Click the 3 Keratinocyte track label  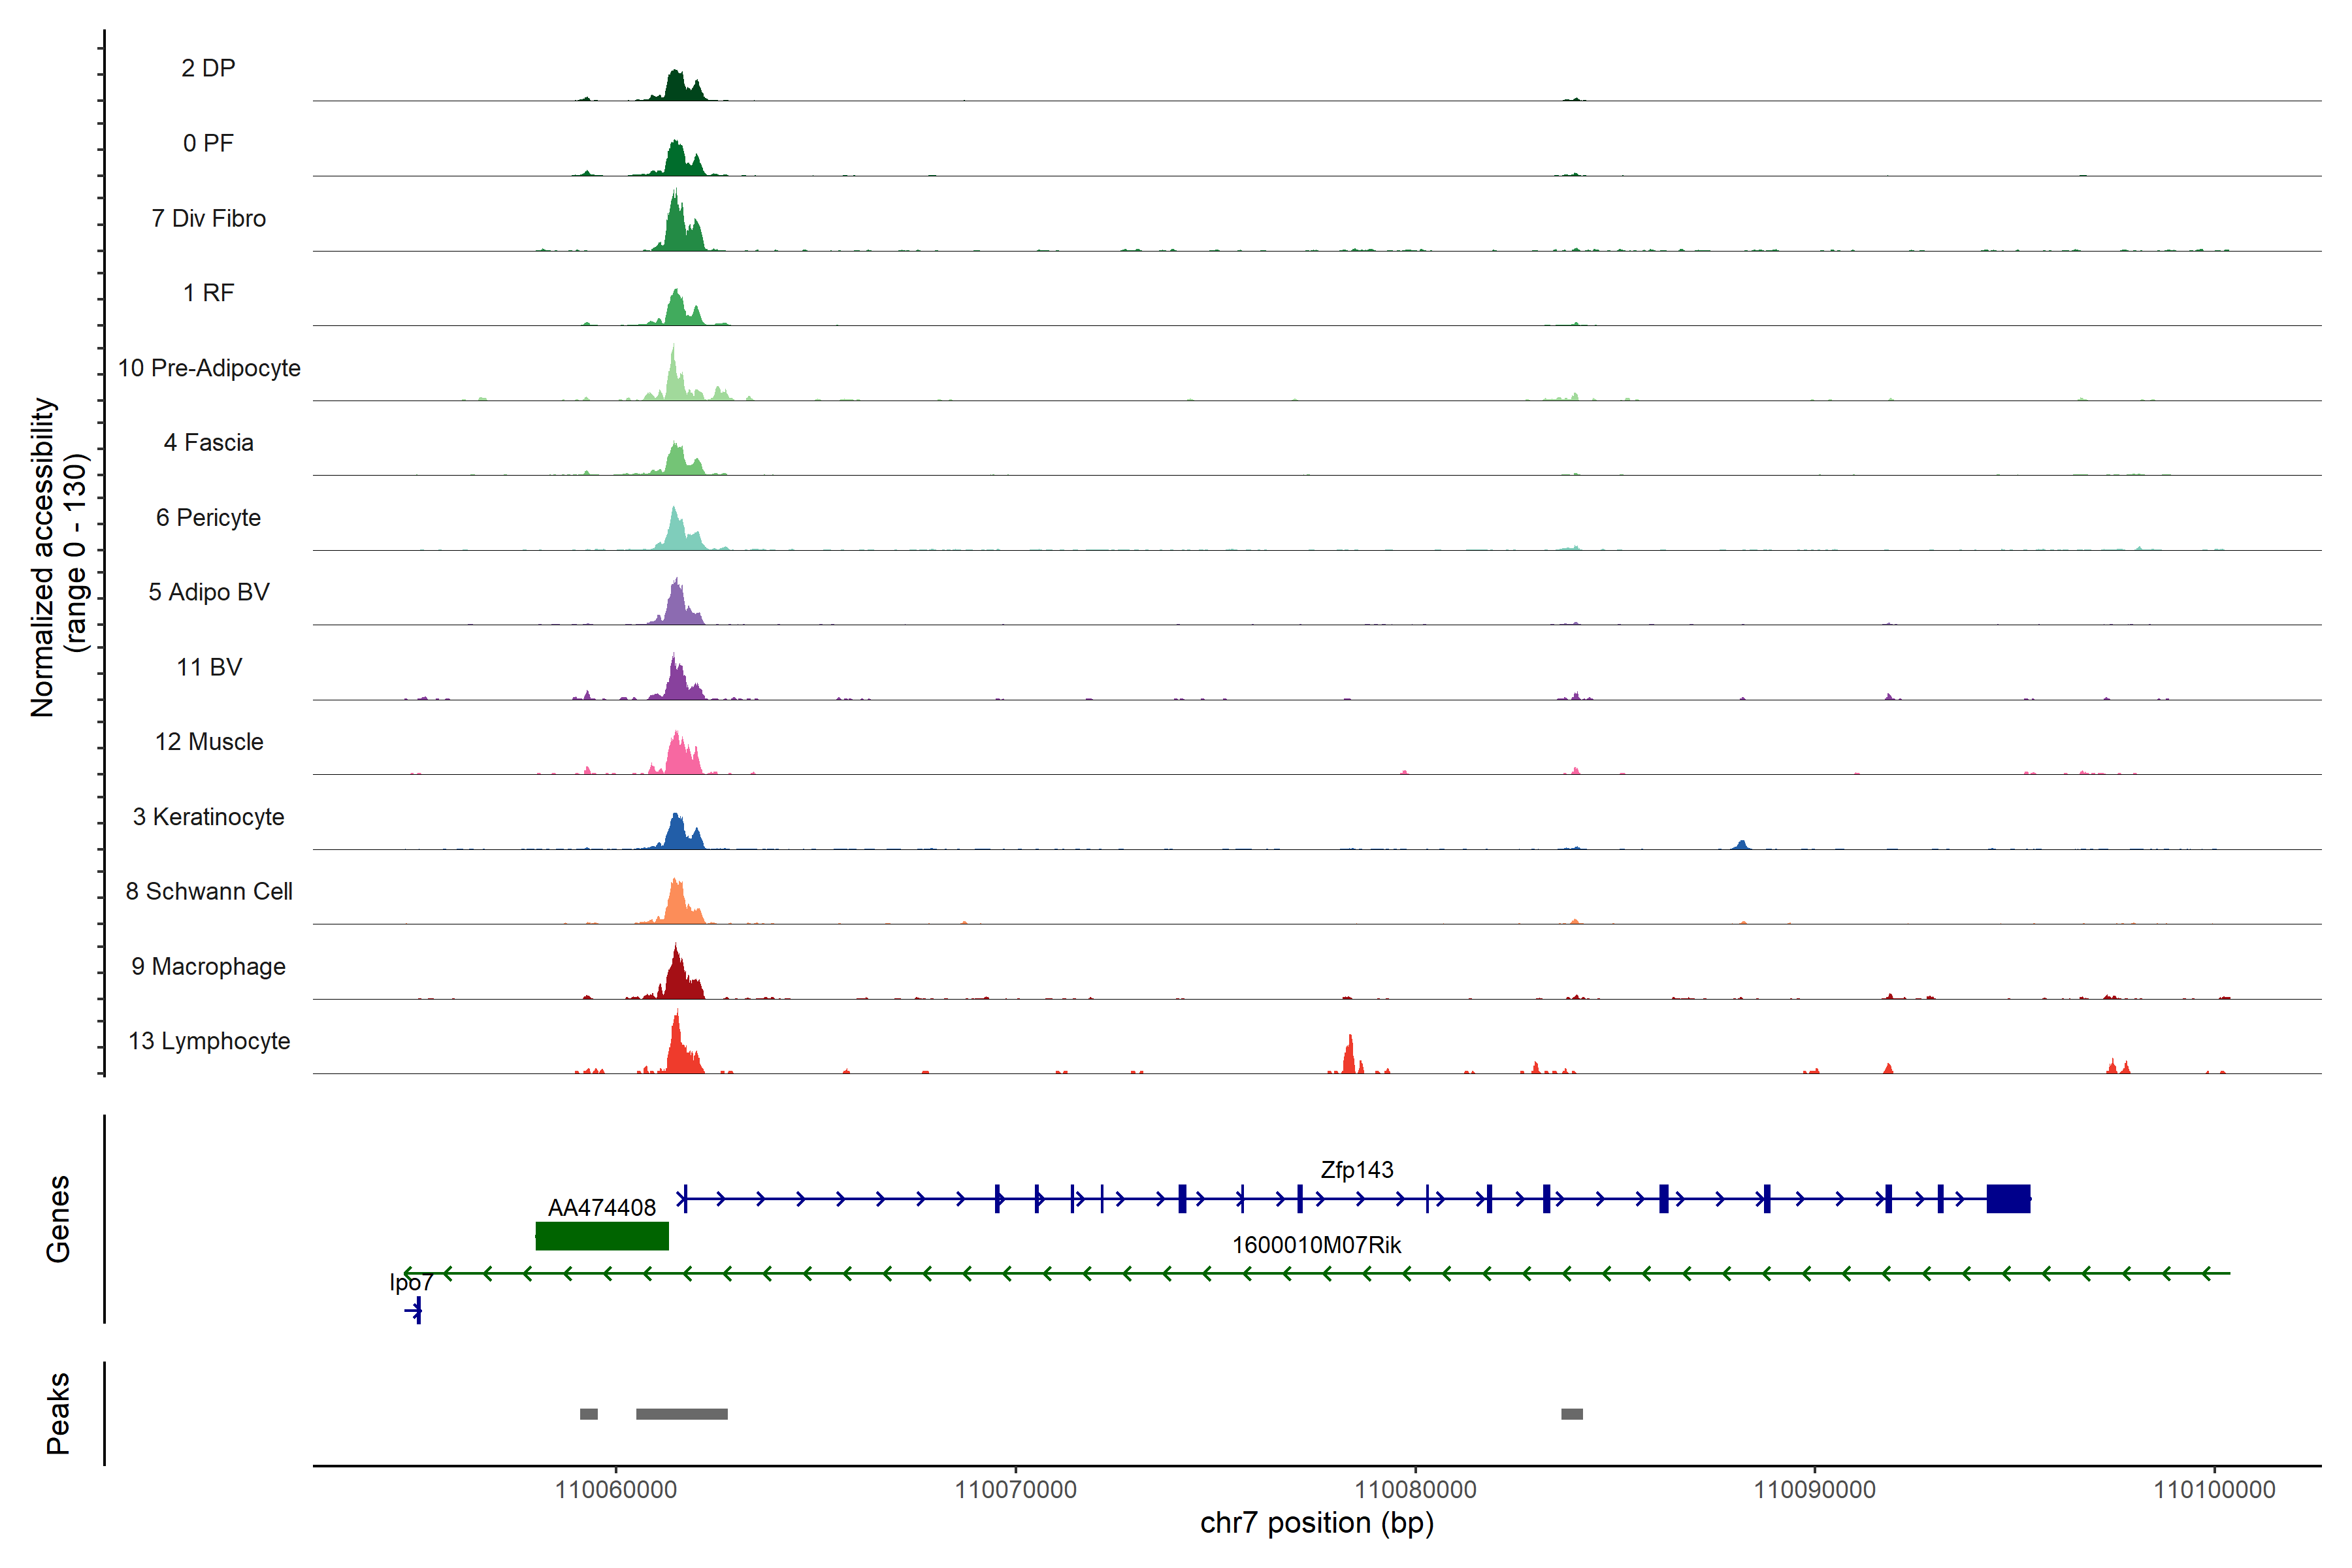(208, 817)
